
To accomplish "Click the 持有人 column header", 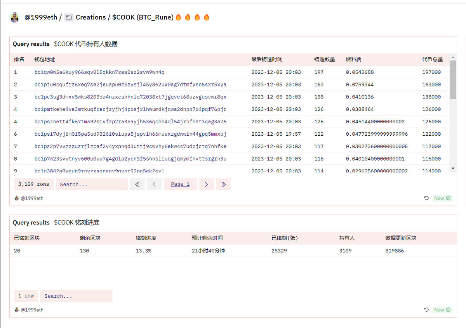I will point(347,238).
